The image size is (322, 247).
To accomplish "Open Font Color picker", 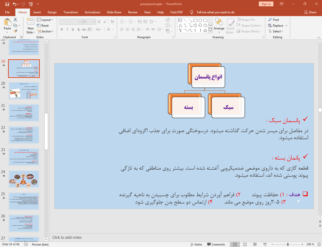I will [110, 29].
